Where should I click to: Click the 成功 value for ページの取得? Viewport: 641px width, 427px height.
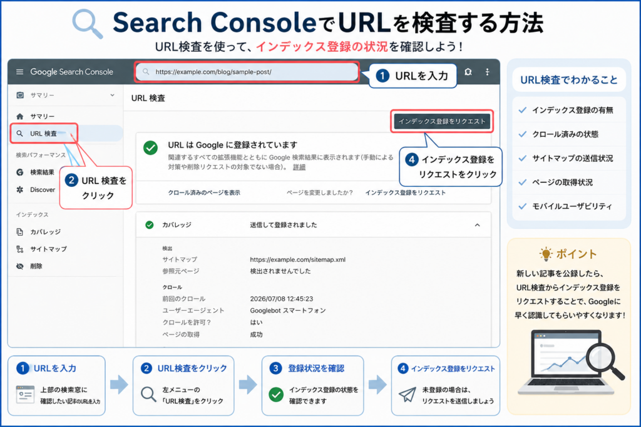click(256, 334)
